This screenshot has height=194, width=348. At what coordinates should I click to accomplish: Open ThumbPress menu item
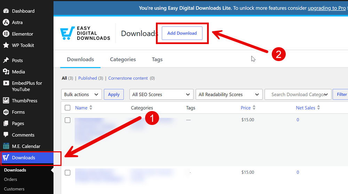click(24, 101)
